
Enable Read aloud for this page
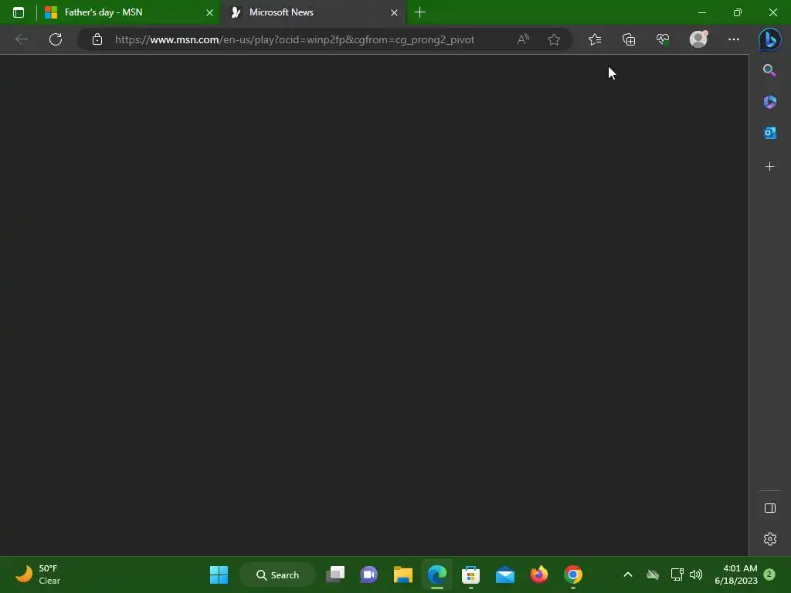pyautogui.click(x=523, y=39)
